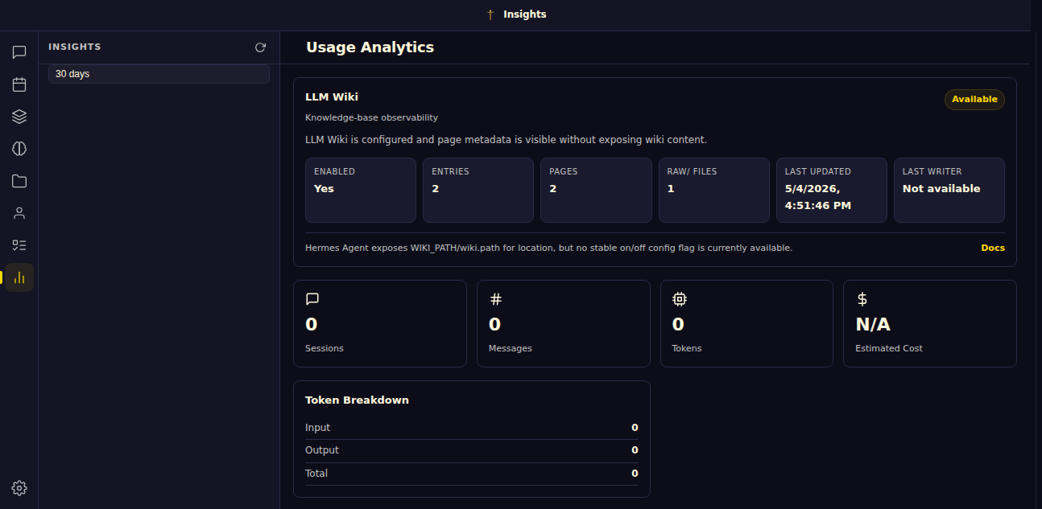
Task: Click the Usage Analytics heading
Action: pyautogui.click(x=370, y=47)
